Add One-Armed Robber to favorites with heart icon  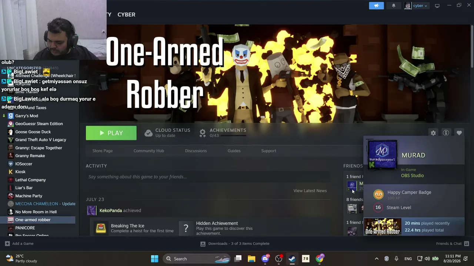(459, 133)
